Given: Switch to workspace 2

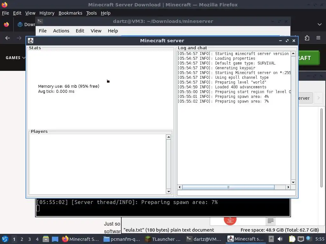Looking at the screenshot, I should click(x=22, y=239).
